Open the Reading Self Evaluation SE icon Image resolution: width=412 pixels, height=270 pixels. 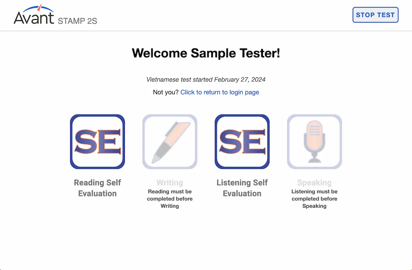(x=97, y=142)
